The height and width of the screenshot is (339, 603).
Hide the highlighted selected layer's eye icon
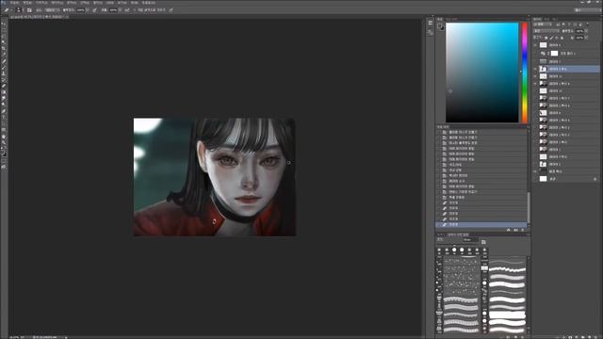(535, 69)
